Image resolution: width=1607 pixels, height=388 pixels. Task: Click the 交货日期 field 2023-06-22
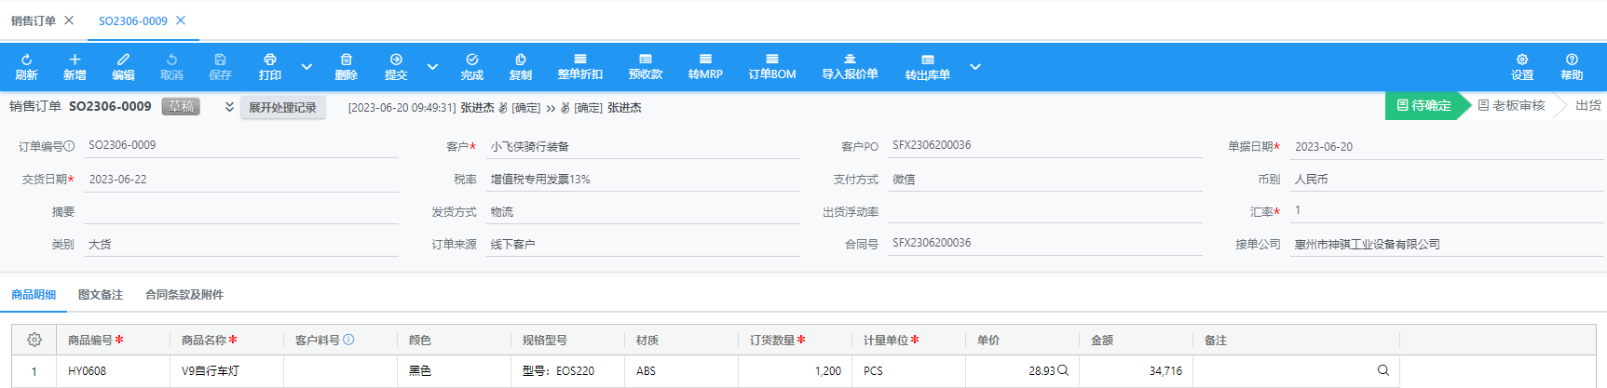tap(241, 180)
